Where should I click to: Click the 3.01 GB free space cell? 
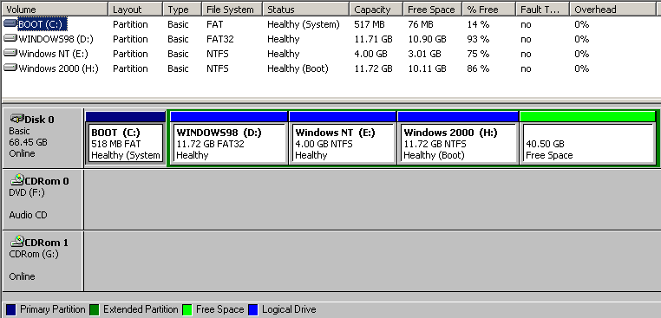coord(424,54)
